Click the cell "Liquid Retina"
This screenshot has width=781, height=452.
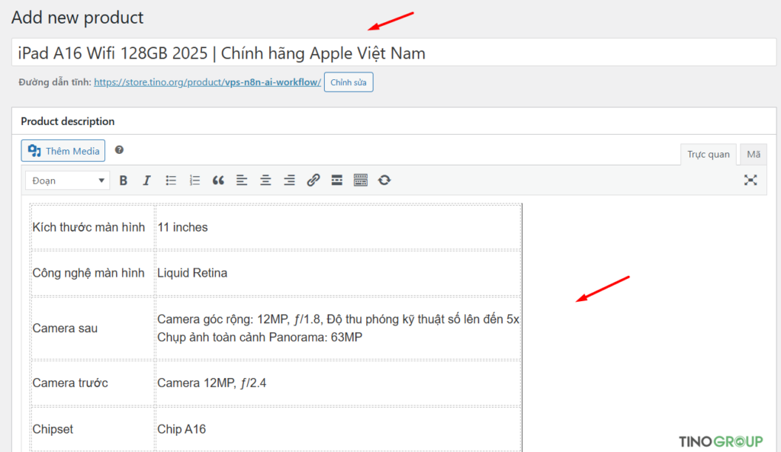[x=338, y=273]
